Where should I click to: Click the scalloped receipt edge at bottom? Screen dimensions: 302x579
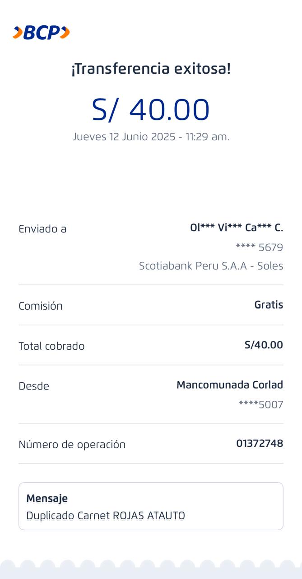click(x=151, y=570)
